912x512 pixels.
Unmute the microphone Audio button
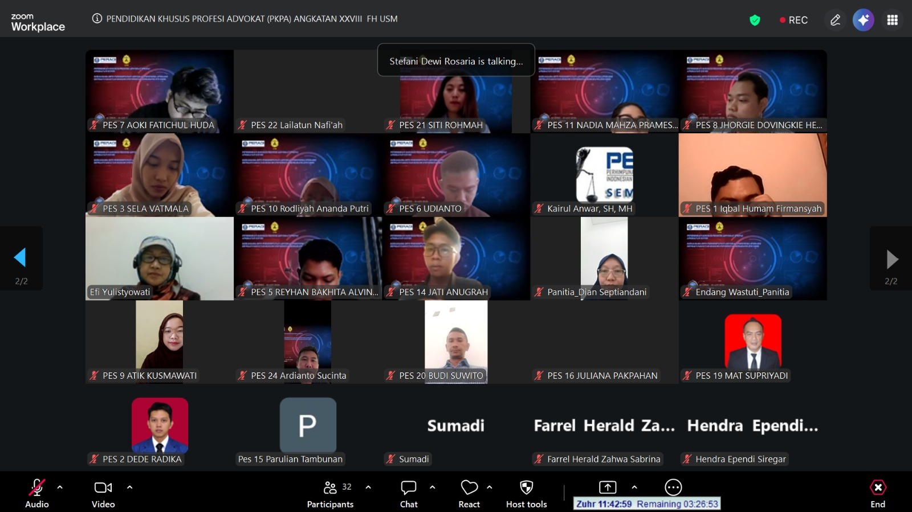[37, 493]
